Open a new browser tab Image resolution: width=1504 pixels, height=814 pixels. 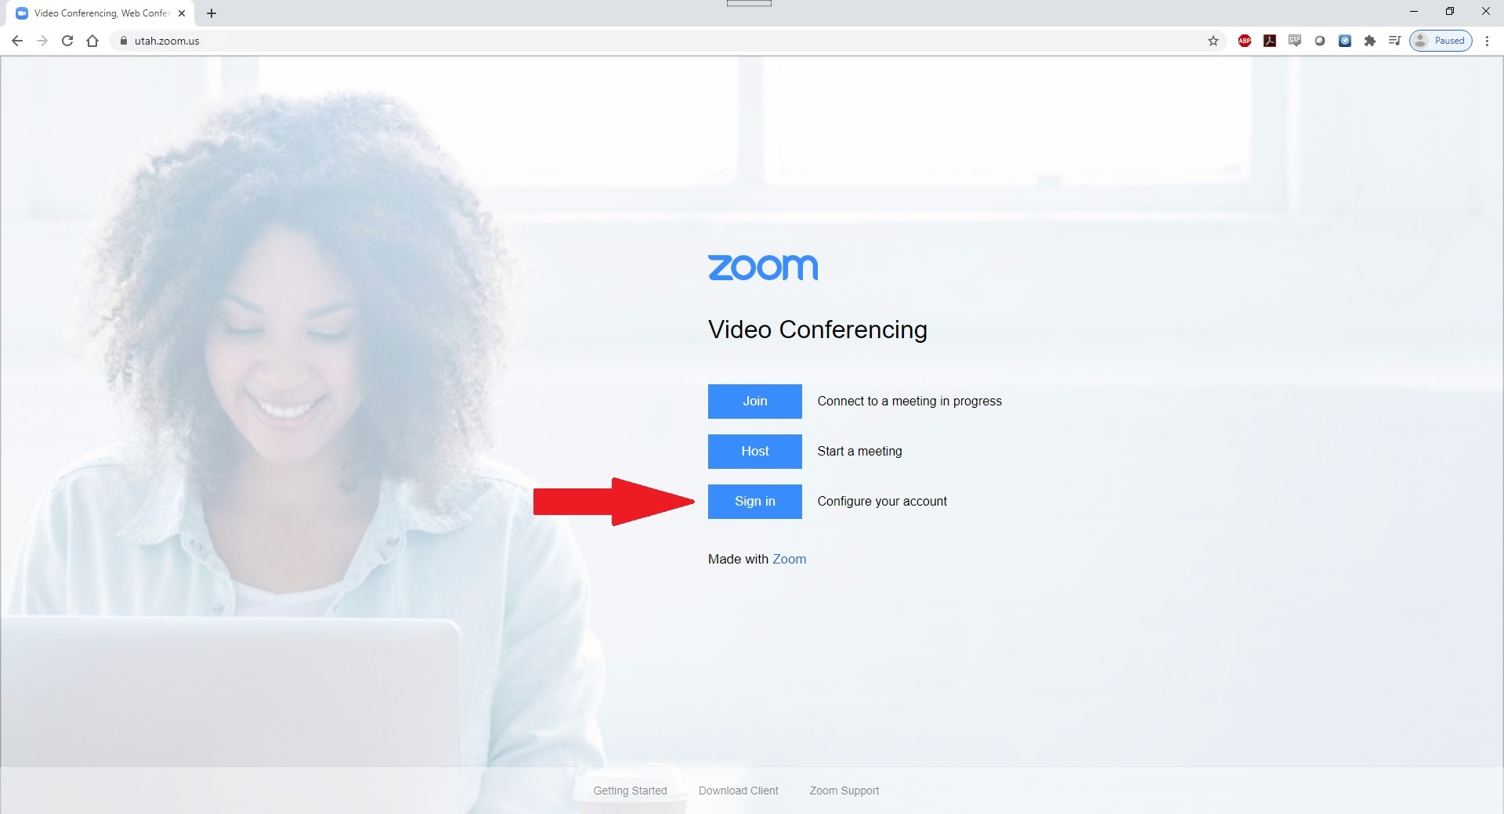211,13
